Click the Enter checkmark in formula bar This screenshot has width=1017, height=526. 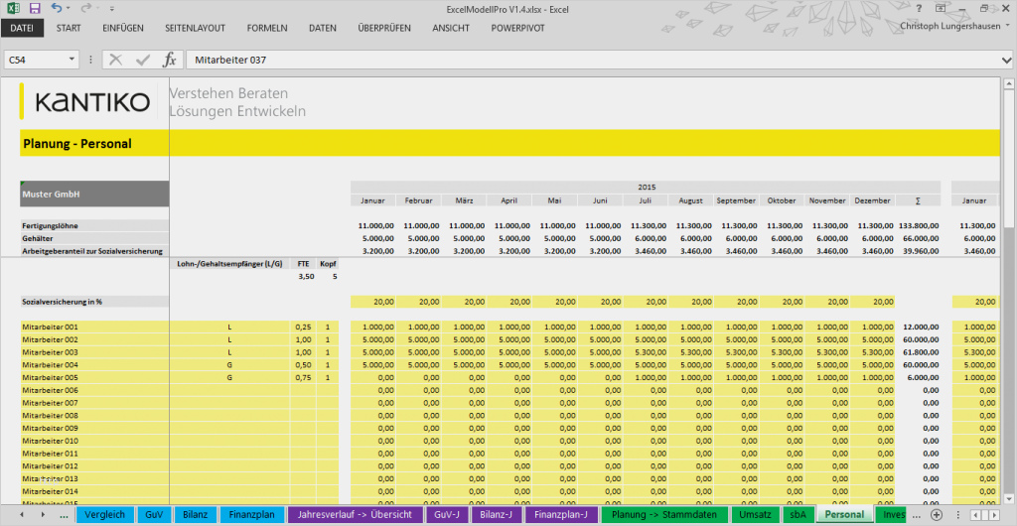pyautogui.click(x=143, y=60)
